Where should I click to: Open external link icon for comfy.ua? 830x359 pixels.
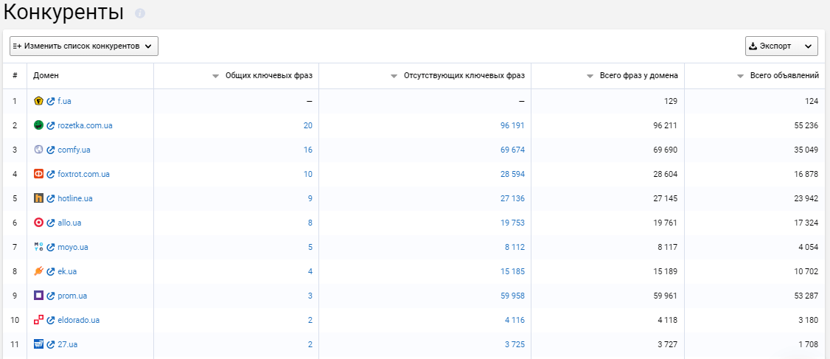tap(51, 150)
